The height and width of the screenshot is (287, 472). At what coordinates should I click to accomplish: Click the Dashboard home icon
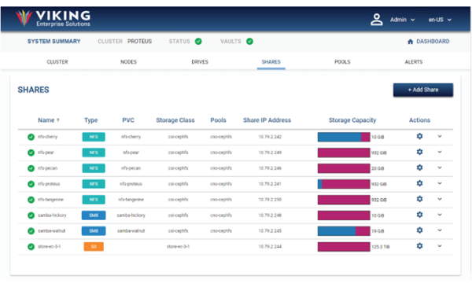(411, 42)
